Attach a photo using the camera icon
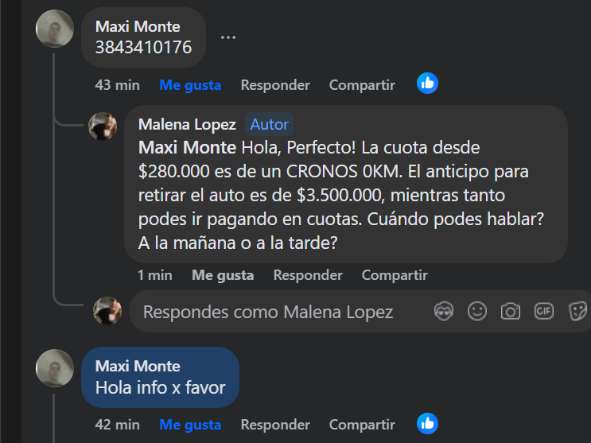 click(511, 312)
